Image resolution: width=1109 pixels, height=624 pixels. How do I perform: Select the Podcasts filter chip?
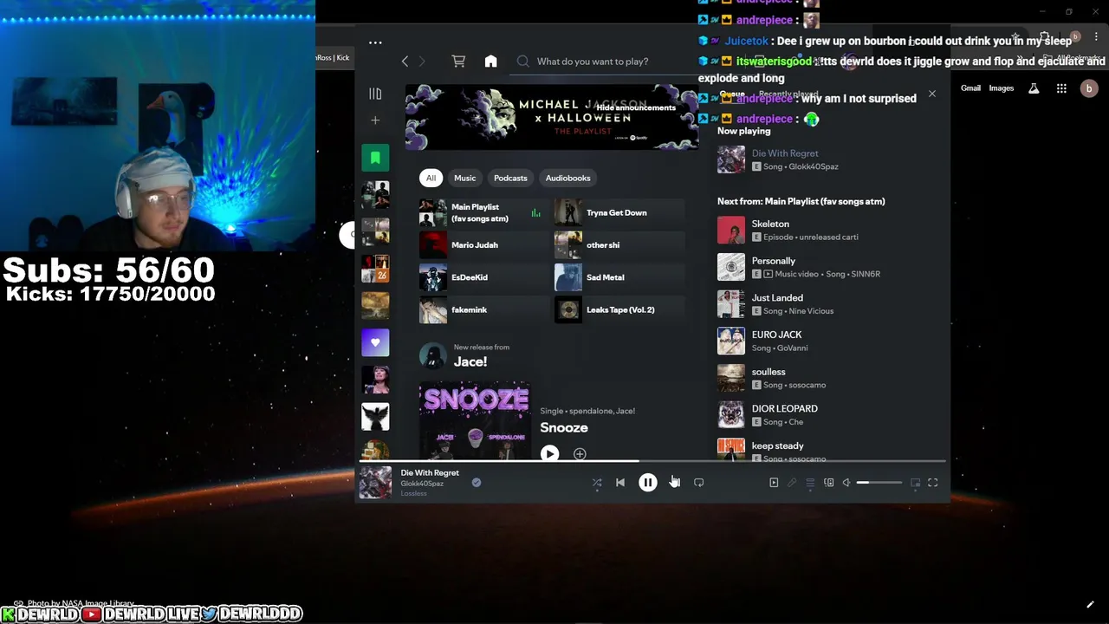(510, 178)
